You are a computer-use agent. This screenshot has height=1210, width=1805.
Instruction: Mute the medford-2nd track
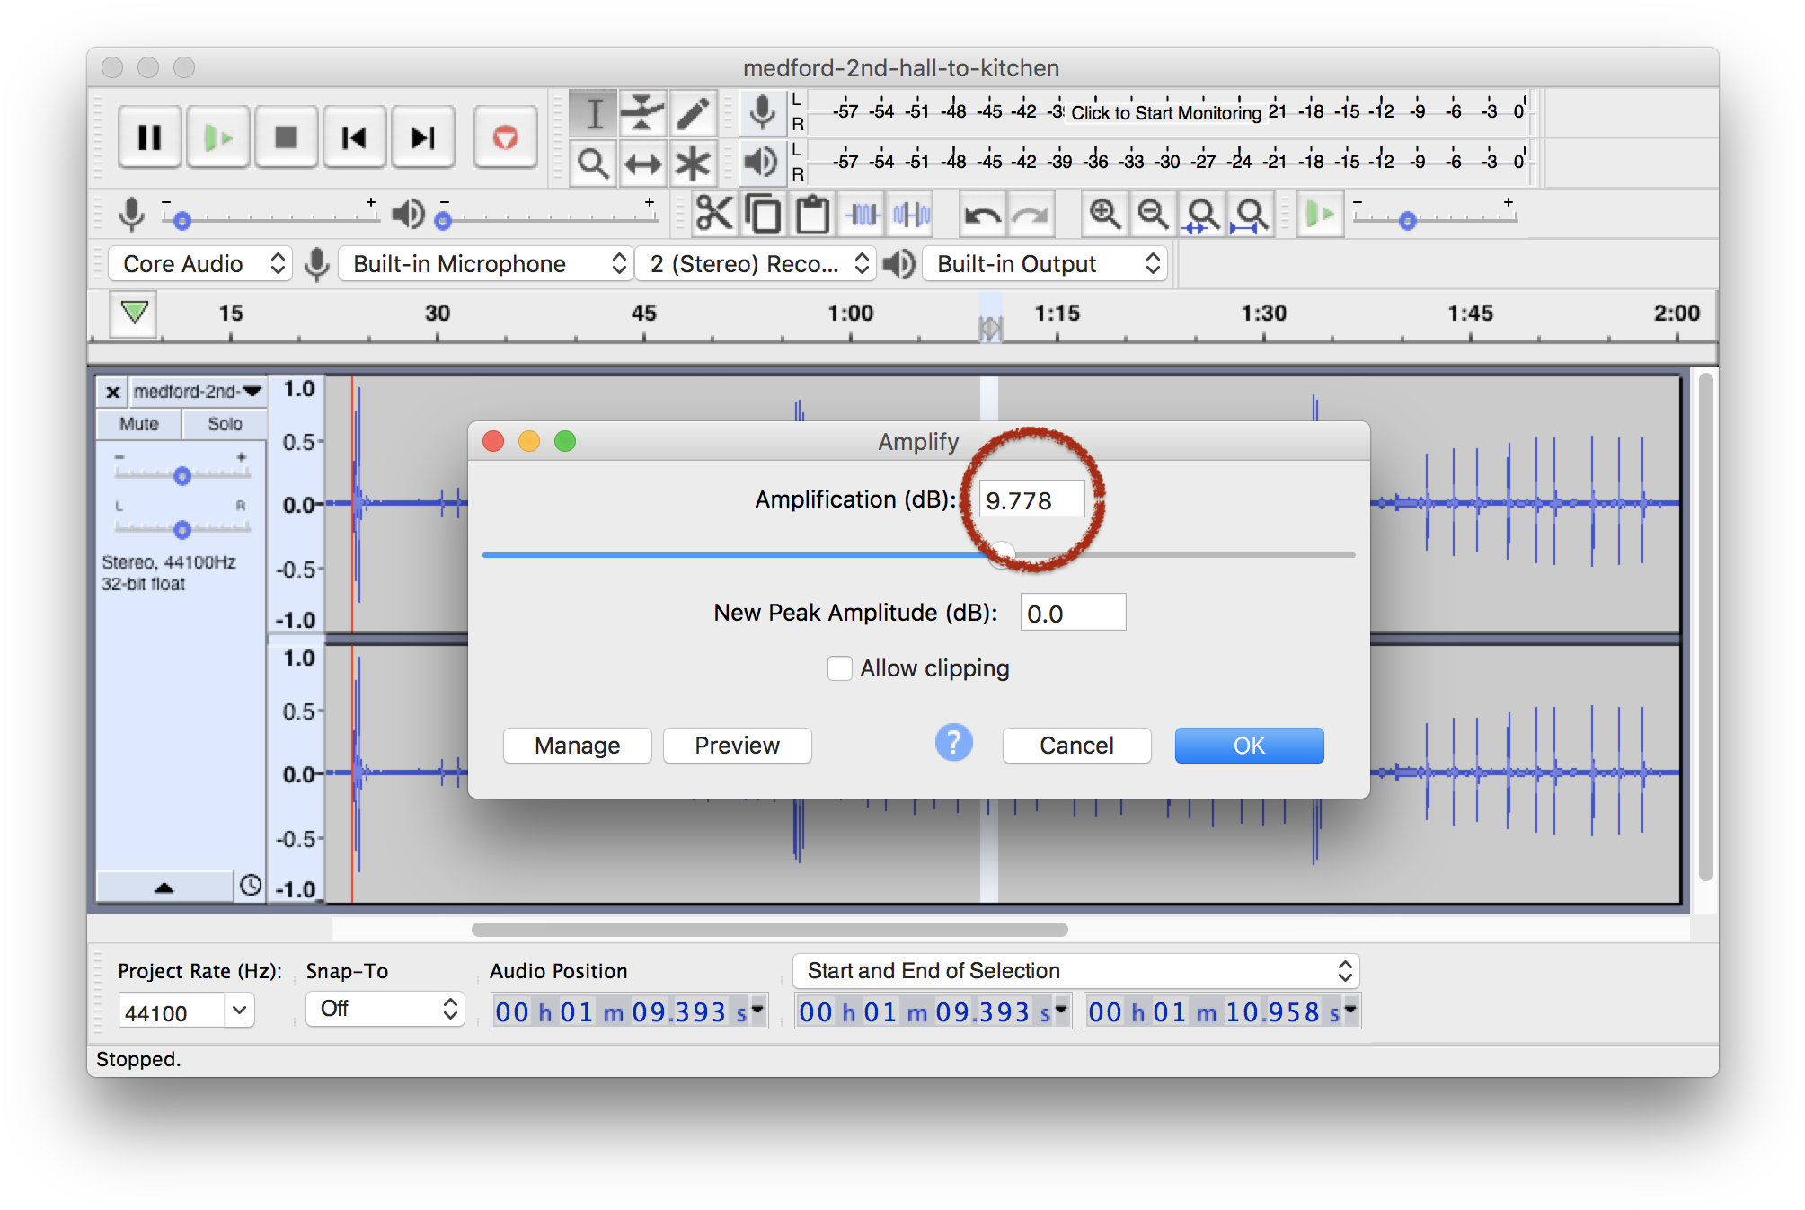(x=139, y=424)
